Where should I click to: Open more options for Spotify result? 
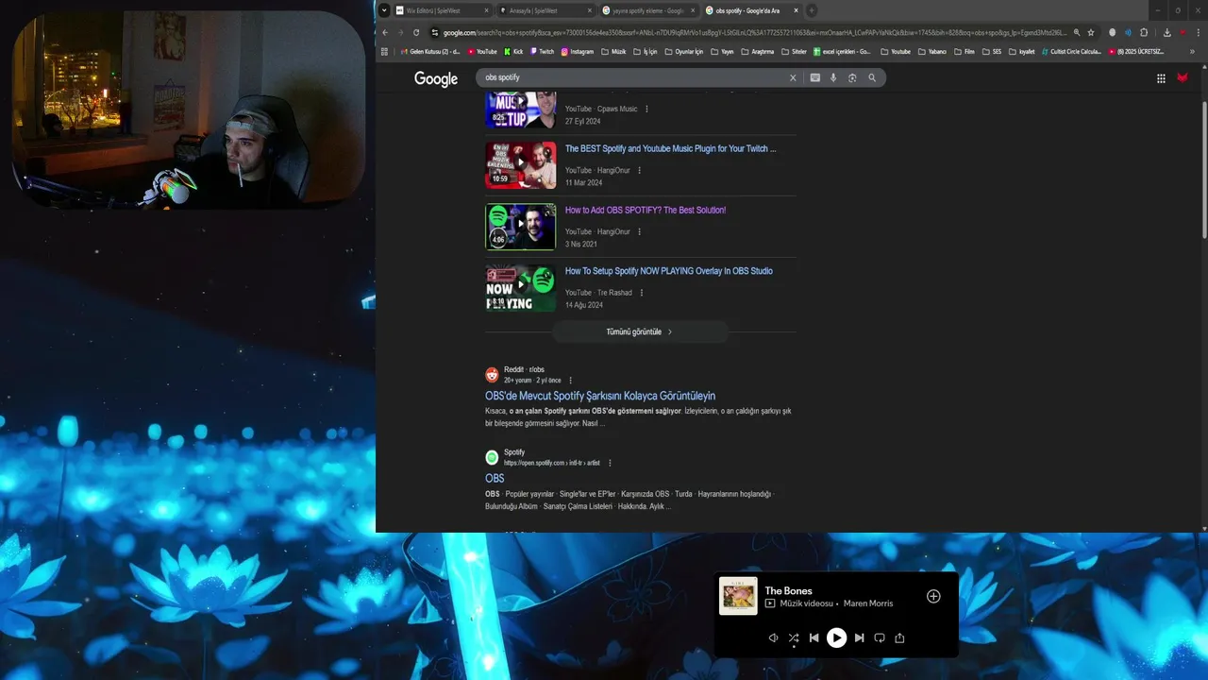(610, 463)
